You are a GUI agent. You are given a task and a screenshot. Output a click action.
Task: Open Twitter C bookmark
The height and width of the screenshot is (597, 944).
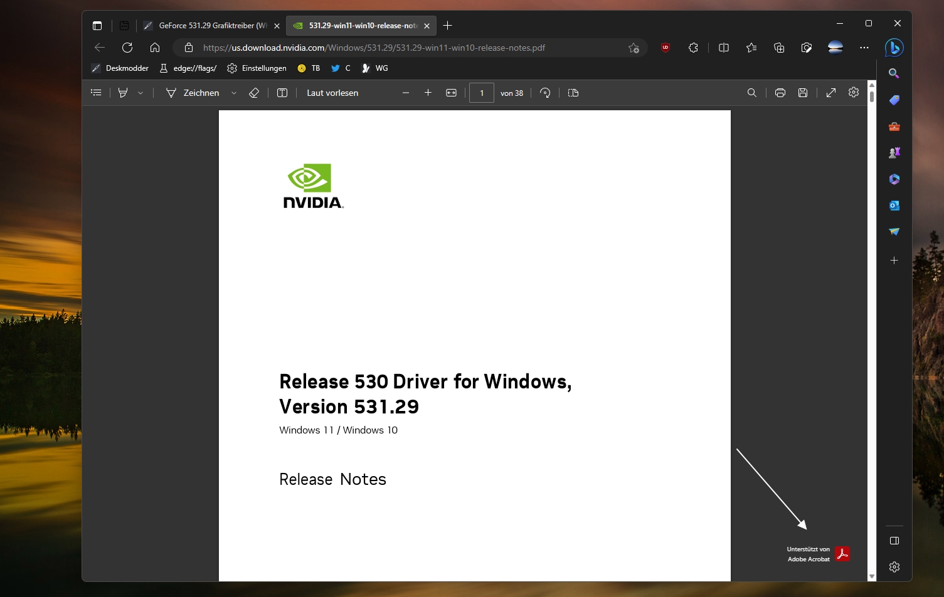tap(341, 68)
